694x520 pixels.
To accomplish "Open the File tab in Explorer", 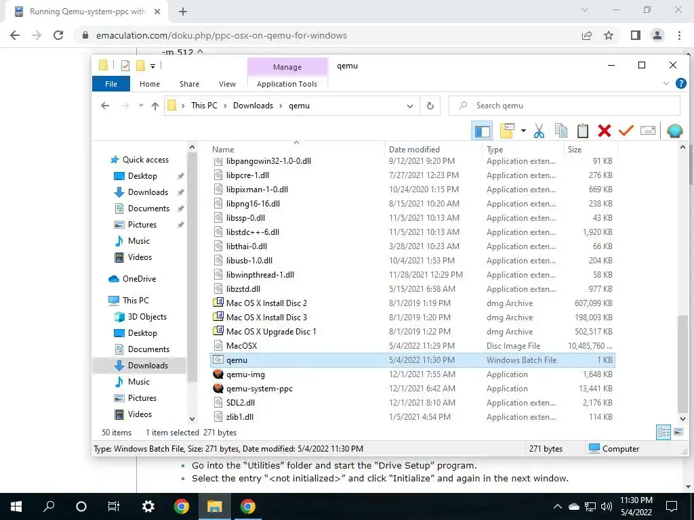I will 111,83.
